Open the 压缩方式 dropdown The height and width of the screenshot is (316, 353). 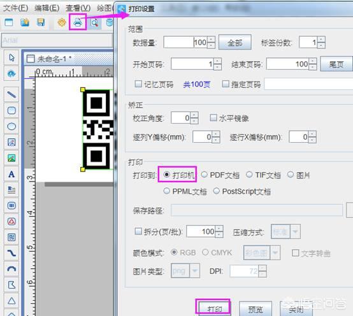coord(285,231)
